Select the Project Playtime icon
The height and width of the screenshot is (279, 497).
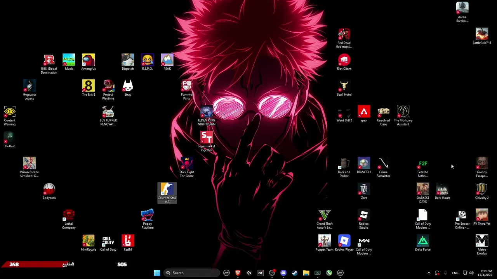point(108,90)
